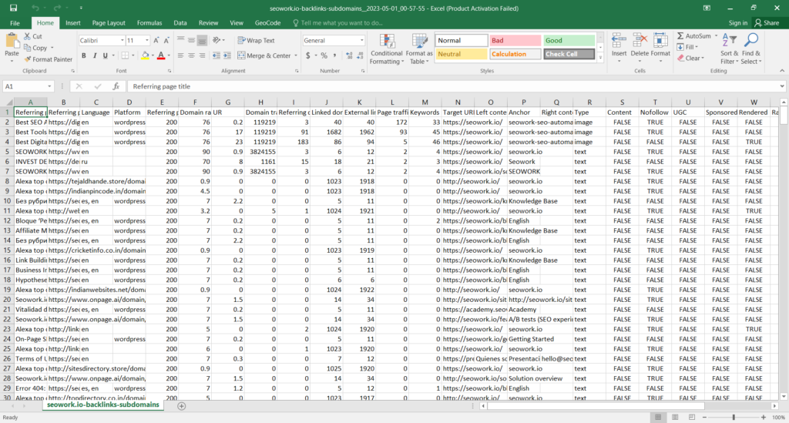
Task: Select the Format Painter brush
Action: coord(49,59)
